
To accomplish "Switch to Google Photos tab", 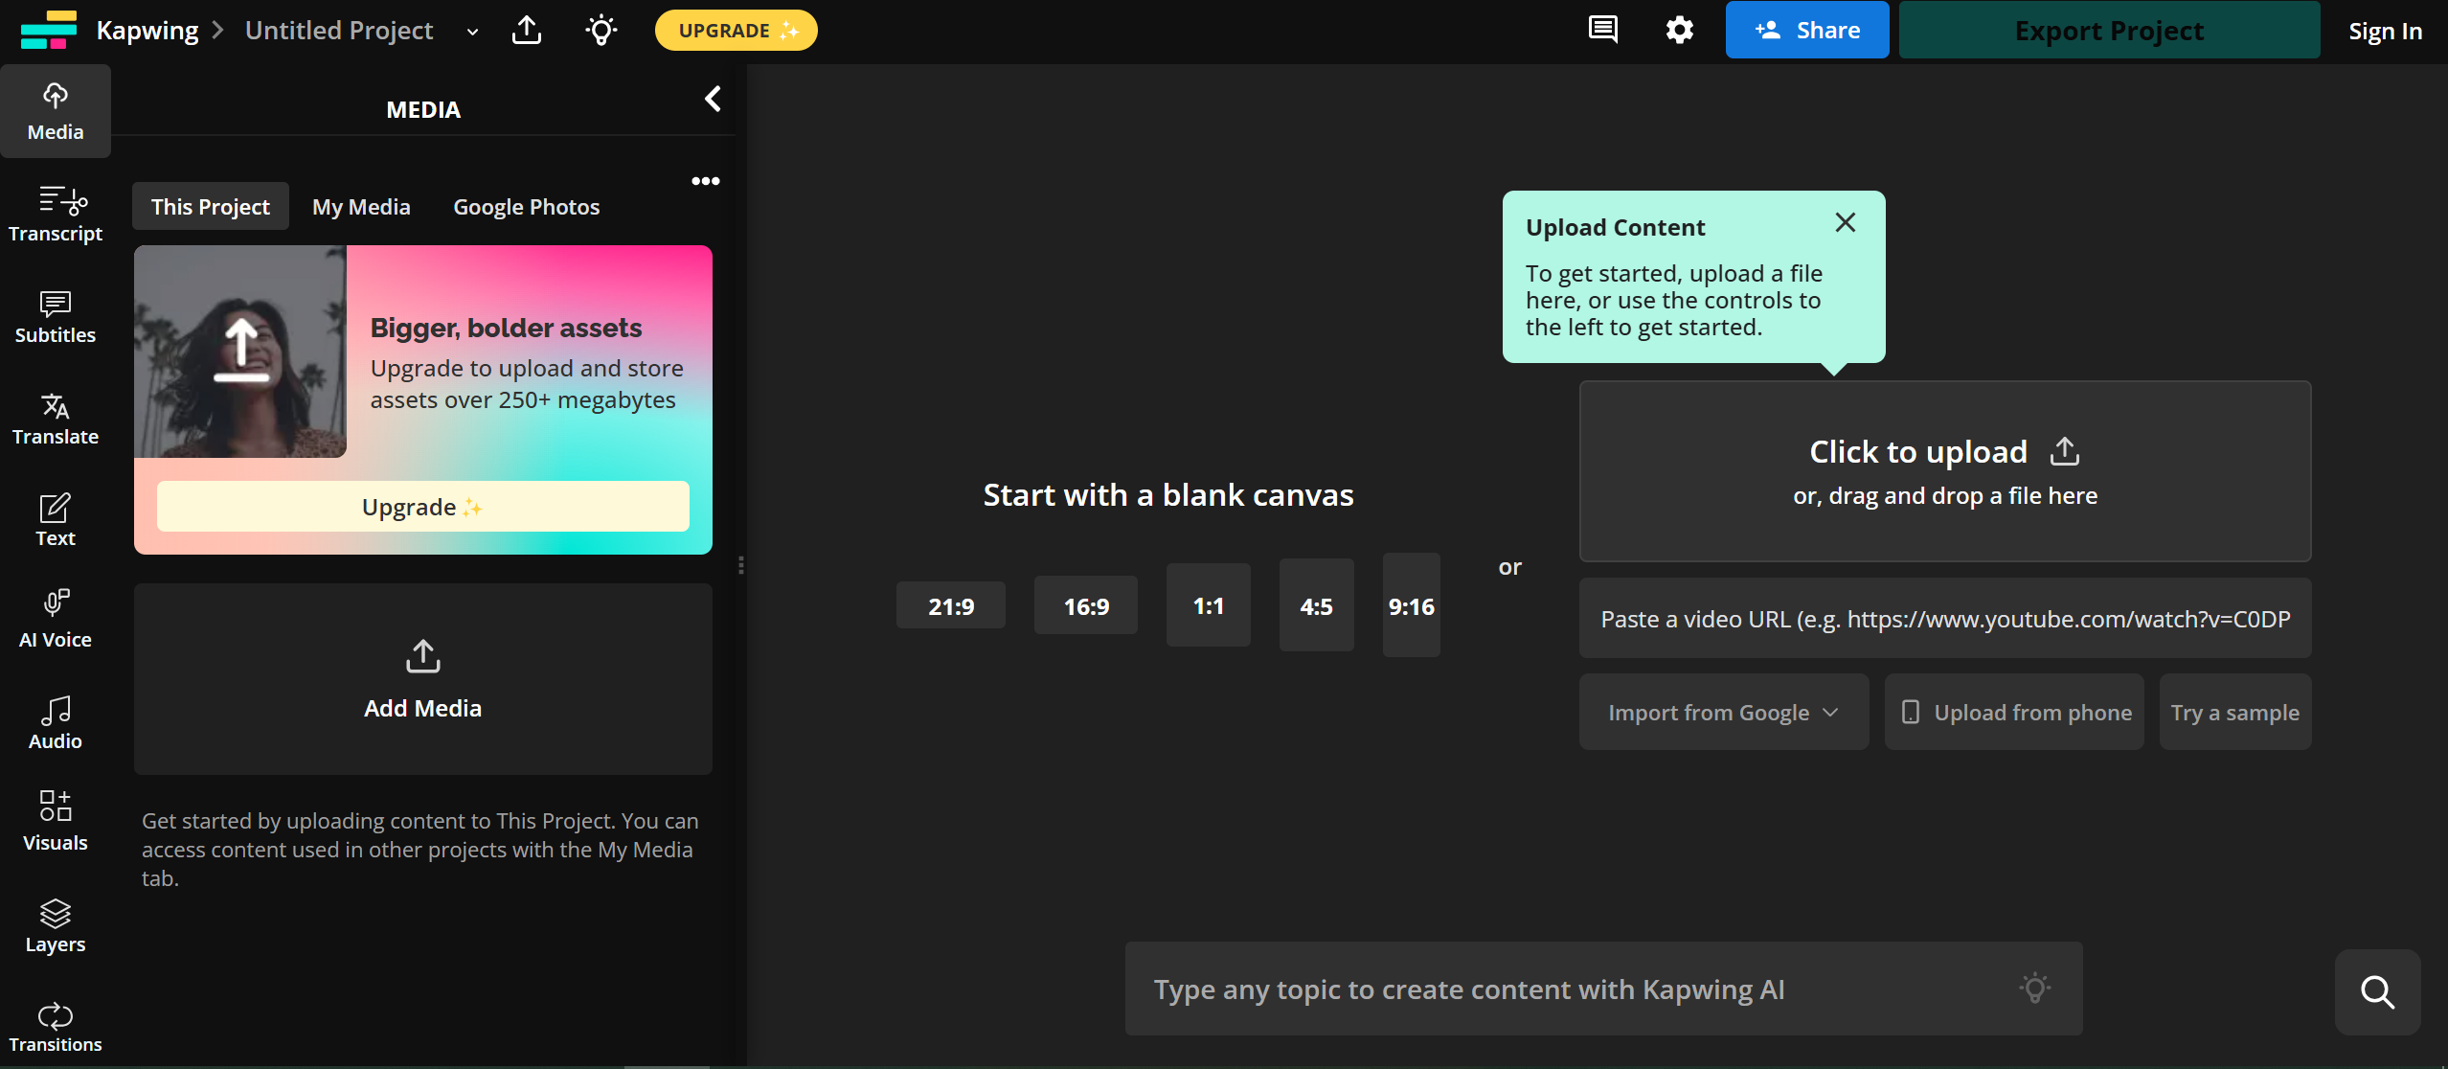I will point(527,207).
